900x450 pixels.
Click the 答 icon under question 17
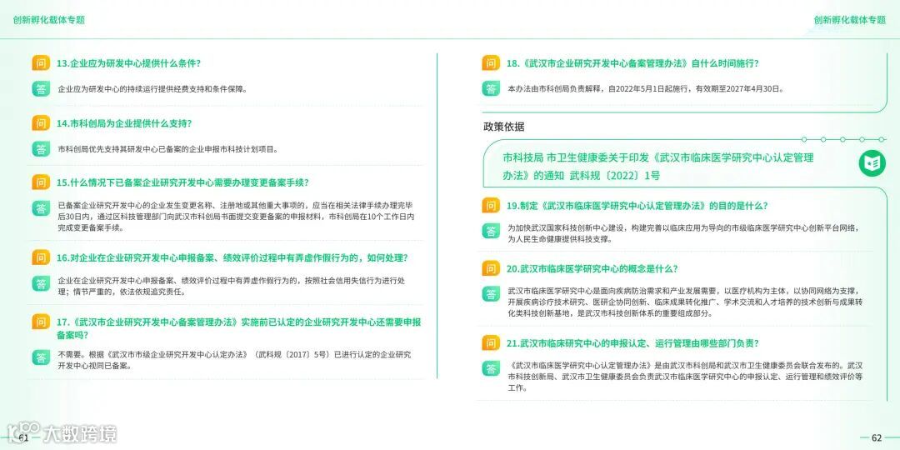[41, 357]
